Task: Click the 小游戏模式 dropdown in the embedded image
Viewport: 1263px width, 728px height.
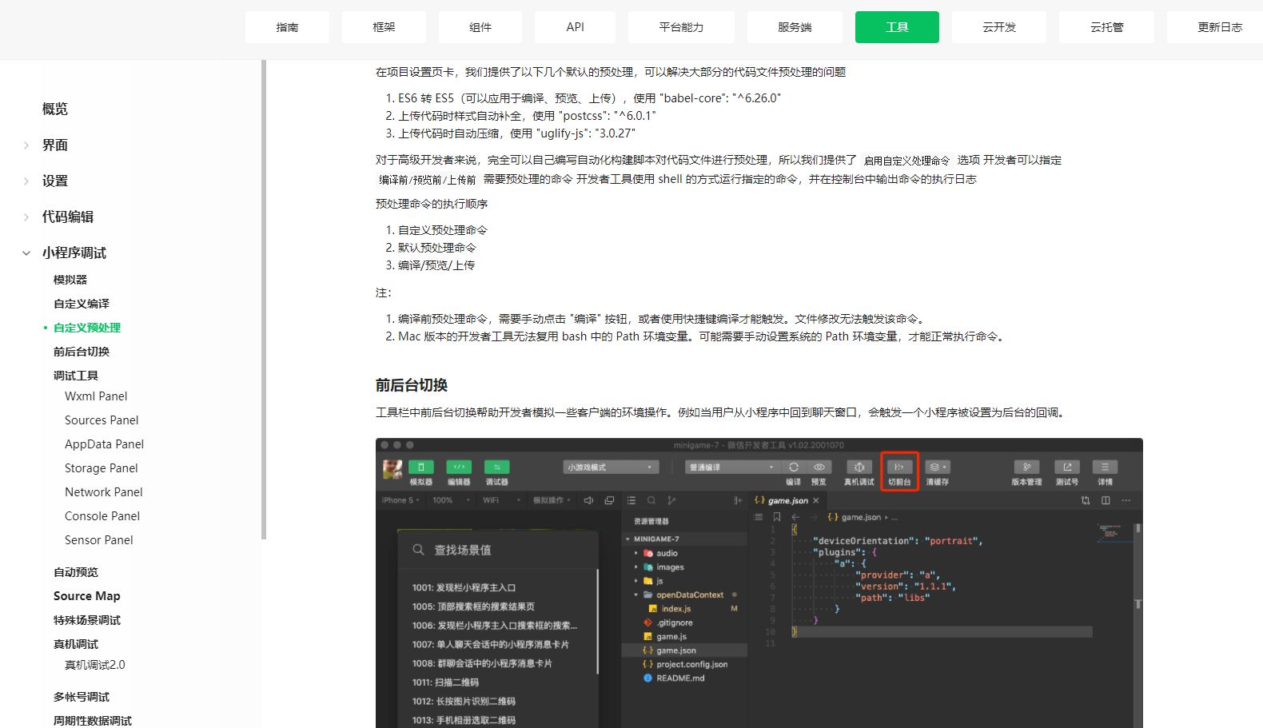Action: [x=611, y=467]
